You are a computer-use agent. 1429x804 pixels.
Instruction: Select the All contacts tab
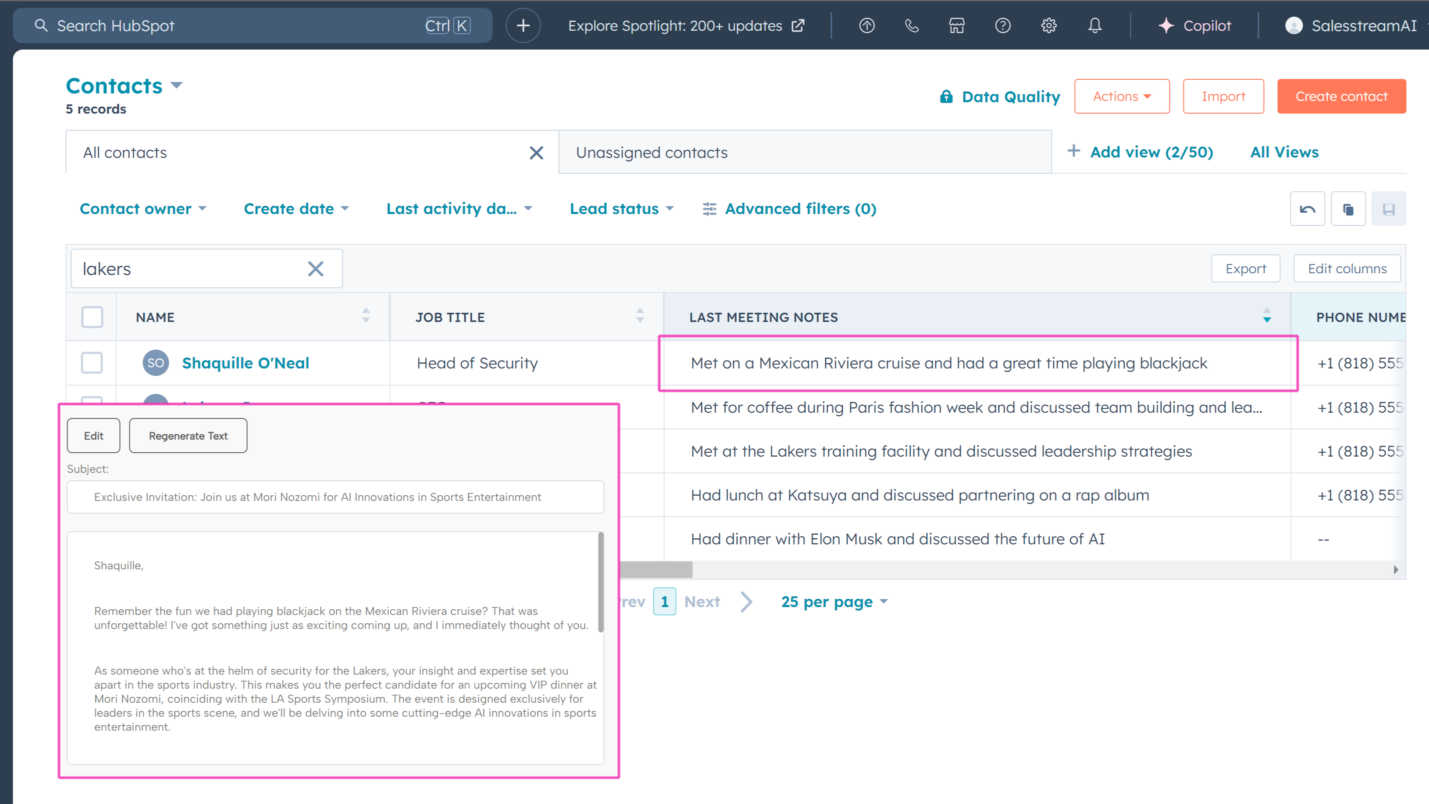125,153
